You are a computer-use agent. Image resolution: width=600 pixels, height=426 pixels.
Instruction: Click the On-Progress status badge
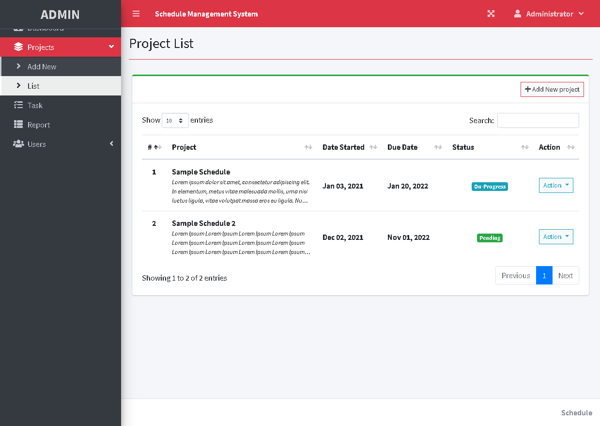pos(490,187)
